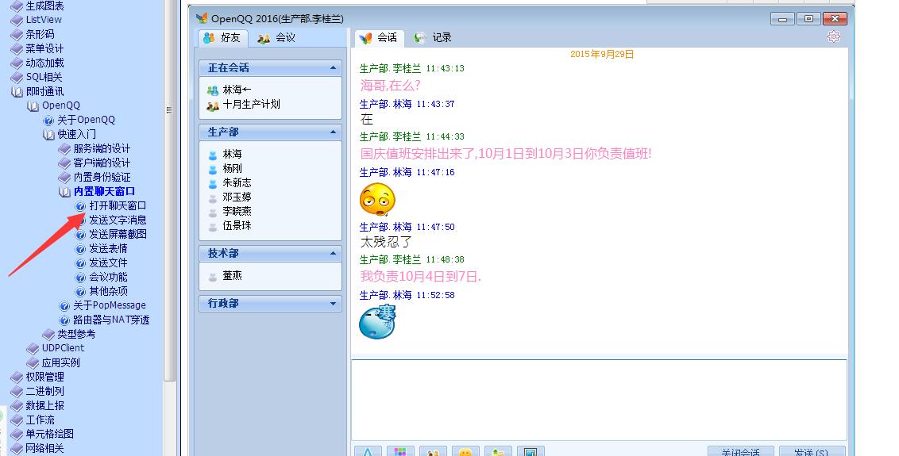899x456 pixels.
Task: Click the group icon beside 十月生产计划
Action: pos(213,105)
